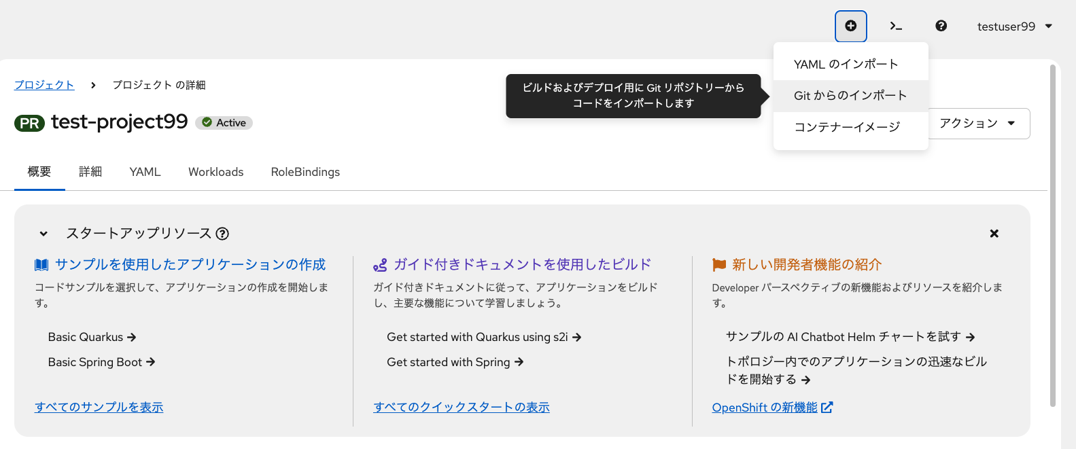1076x449 pixels.
Task: Click すべてのサンプルを表示 link
Action: pyautogui.click(x=99, y=407)
